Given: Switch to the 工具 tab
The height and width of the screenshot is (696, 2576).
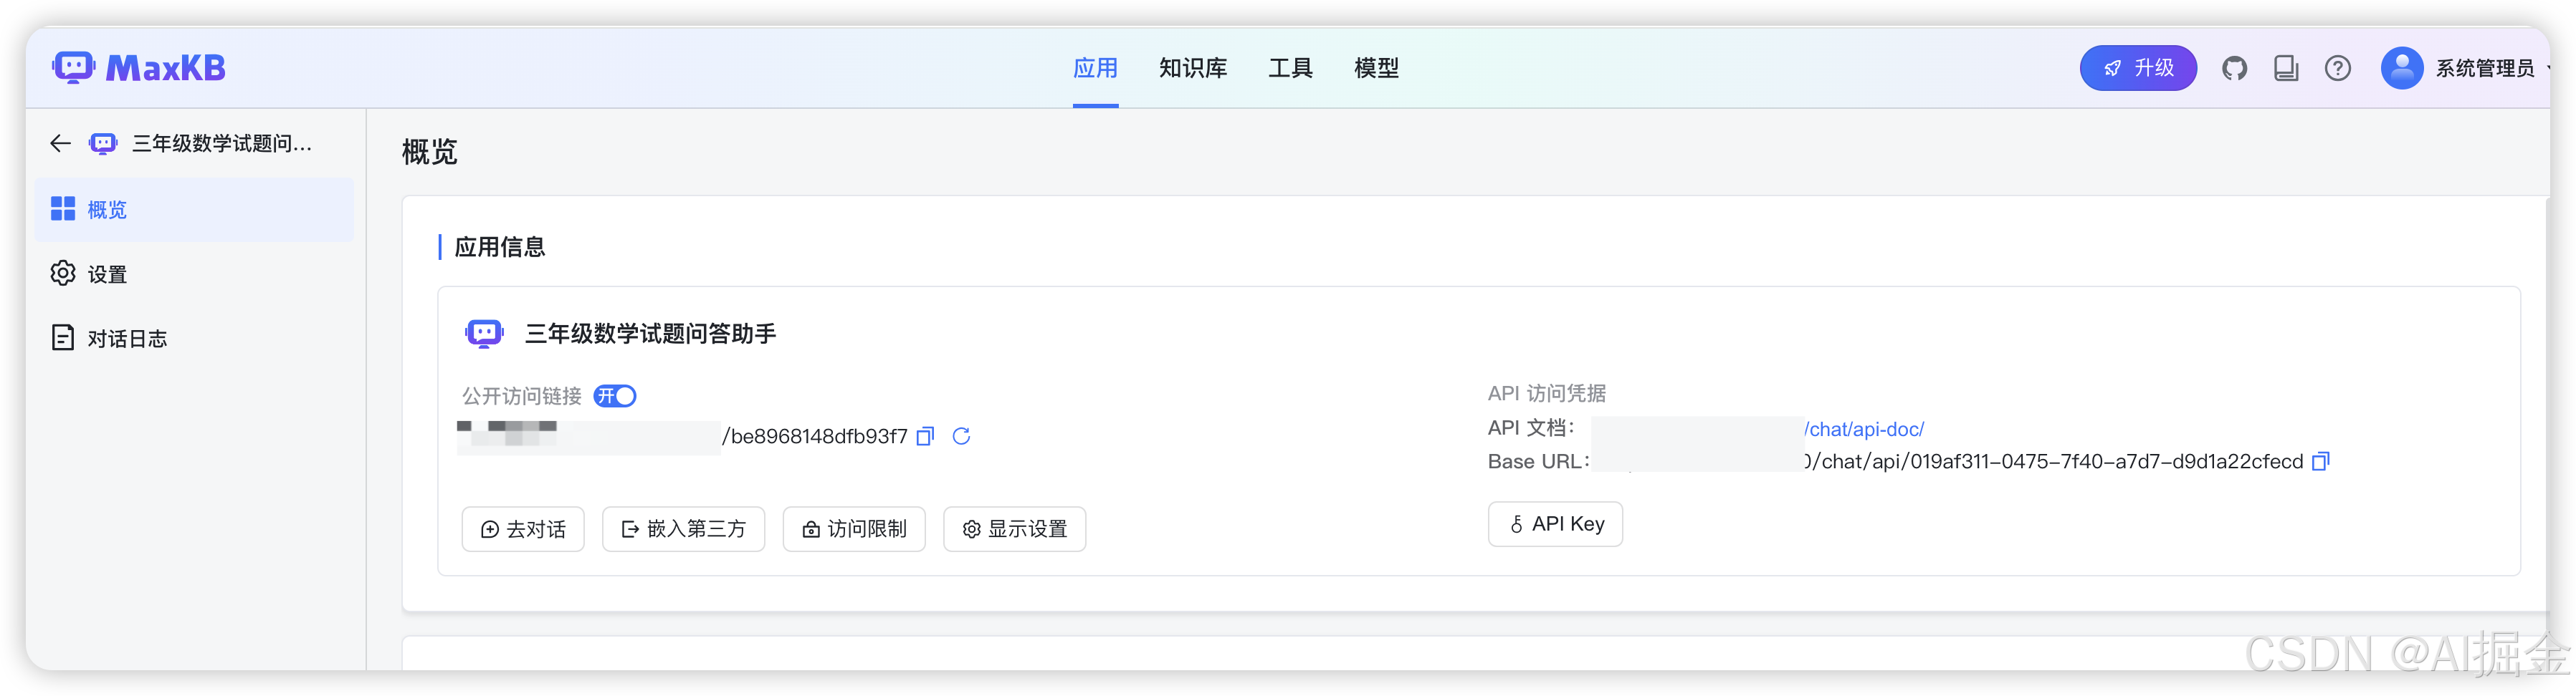Looking at the screenshot, I should [x=1290, y=69].
